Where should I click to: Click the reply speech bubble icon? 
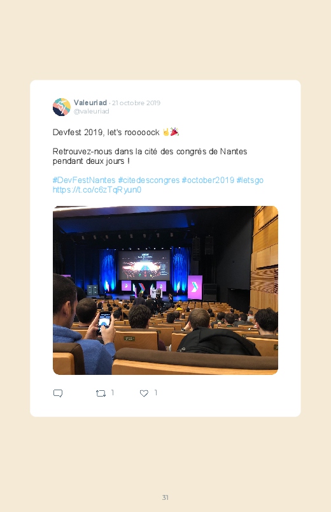coord(58,393)
